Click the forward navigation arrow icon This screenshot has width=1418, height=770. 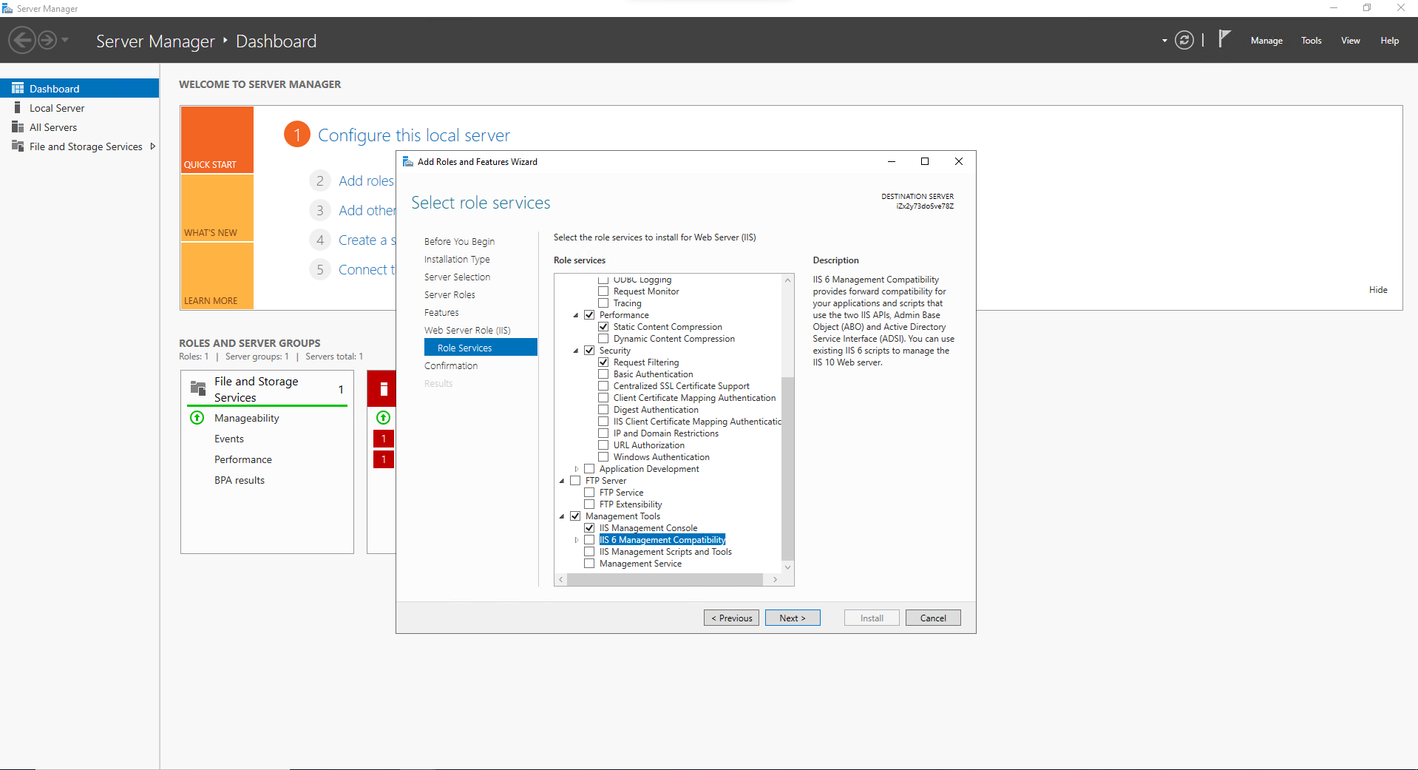click(x=47, y=40)
